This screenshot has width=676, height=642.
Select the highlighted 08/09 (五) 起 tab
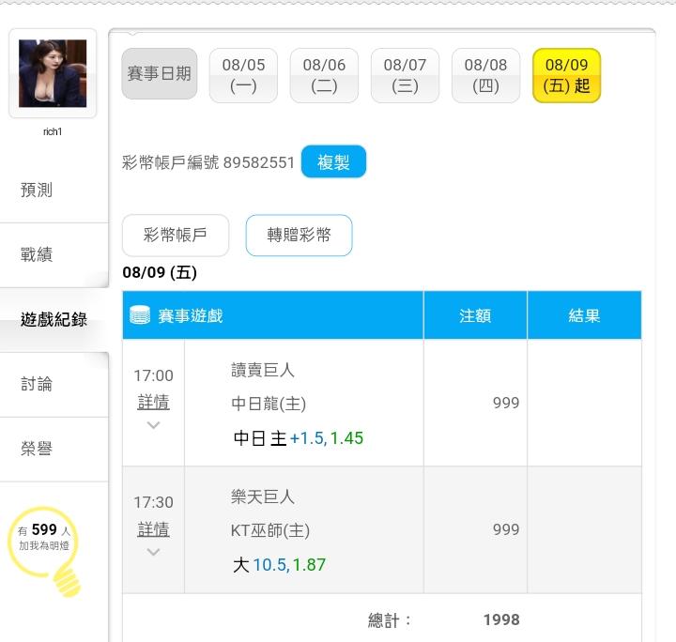pyautogui.click(x=566, y=75)
